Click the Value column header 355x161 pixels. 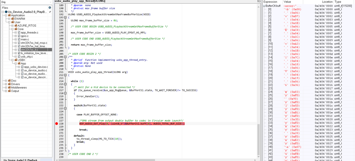point(292,2)
